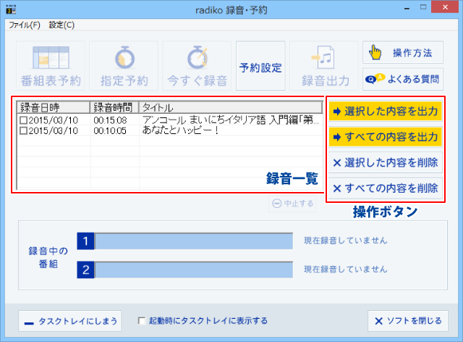This screenshot has height=342, width=463.
Task: Click the 00:10:05 duration cell
Action: [x=110, y=130]
